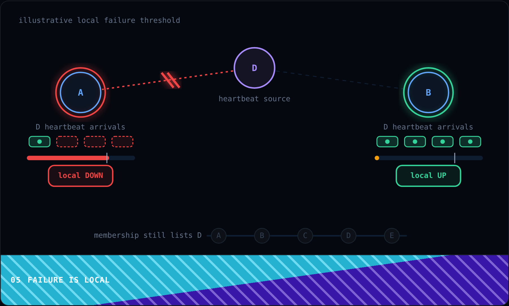Click 'D heartbeat arrivals' label under A

click(x=81, y=127)
